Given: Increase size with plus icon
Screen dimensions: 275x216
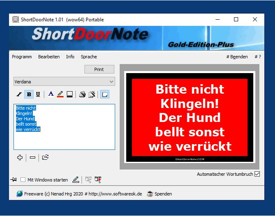Looking at the screenshot, I should click(x=20, y=157).
